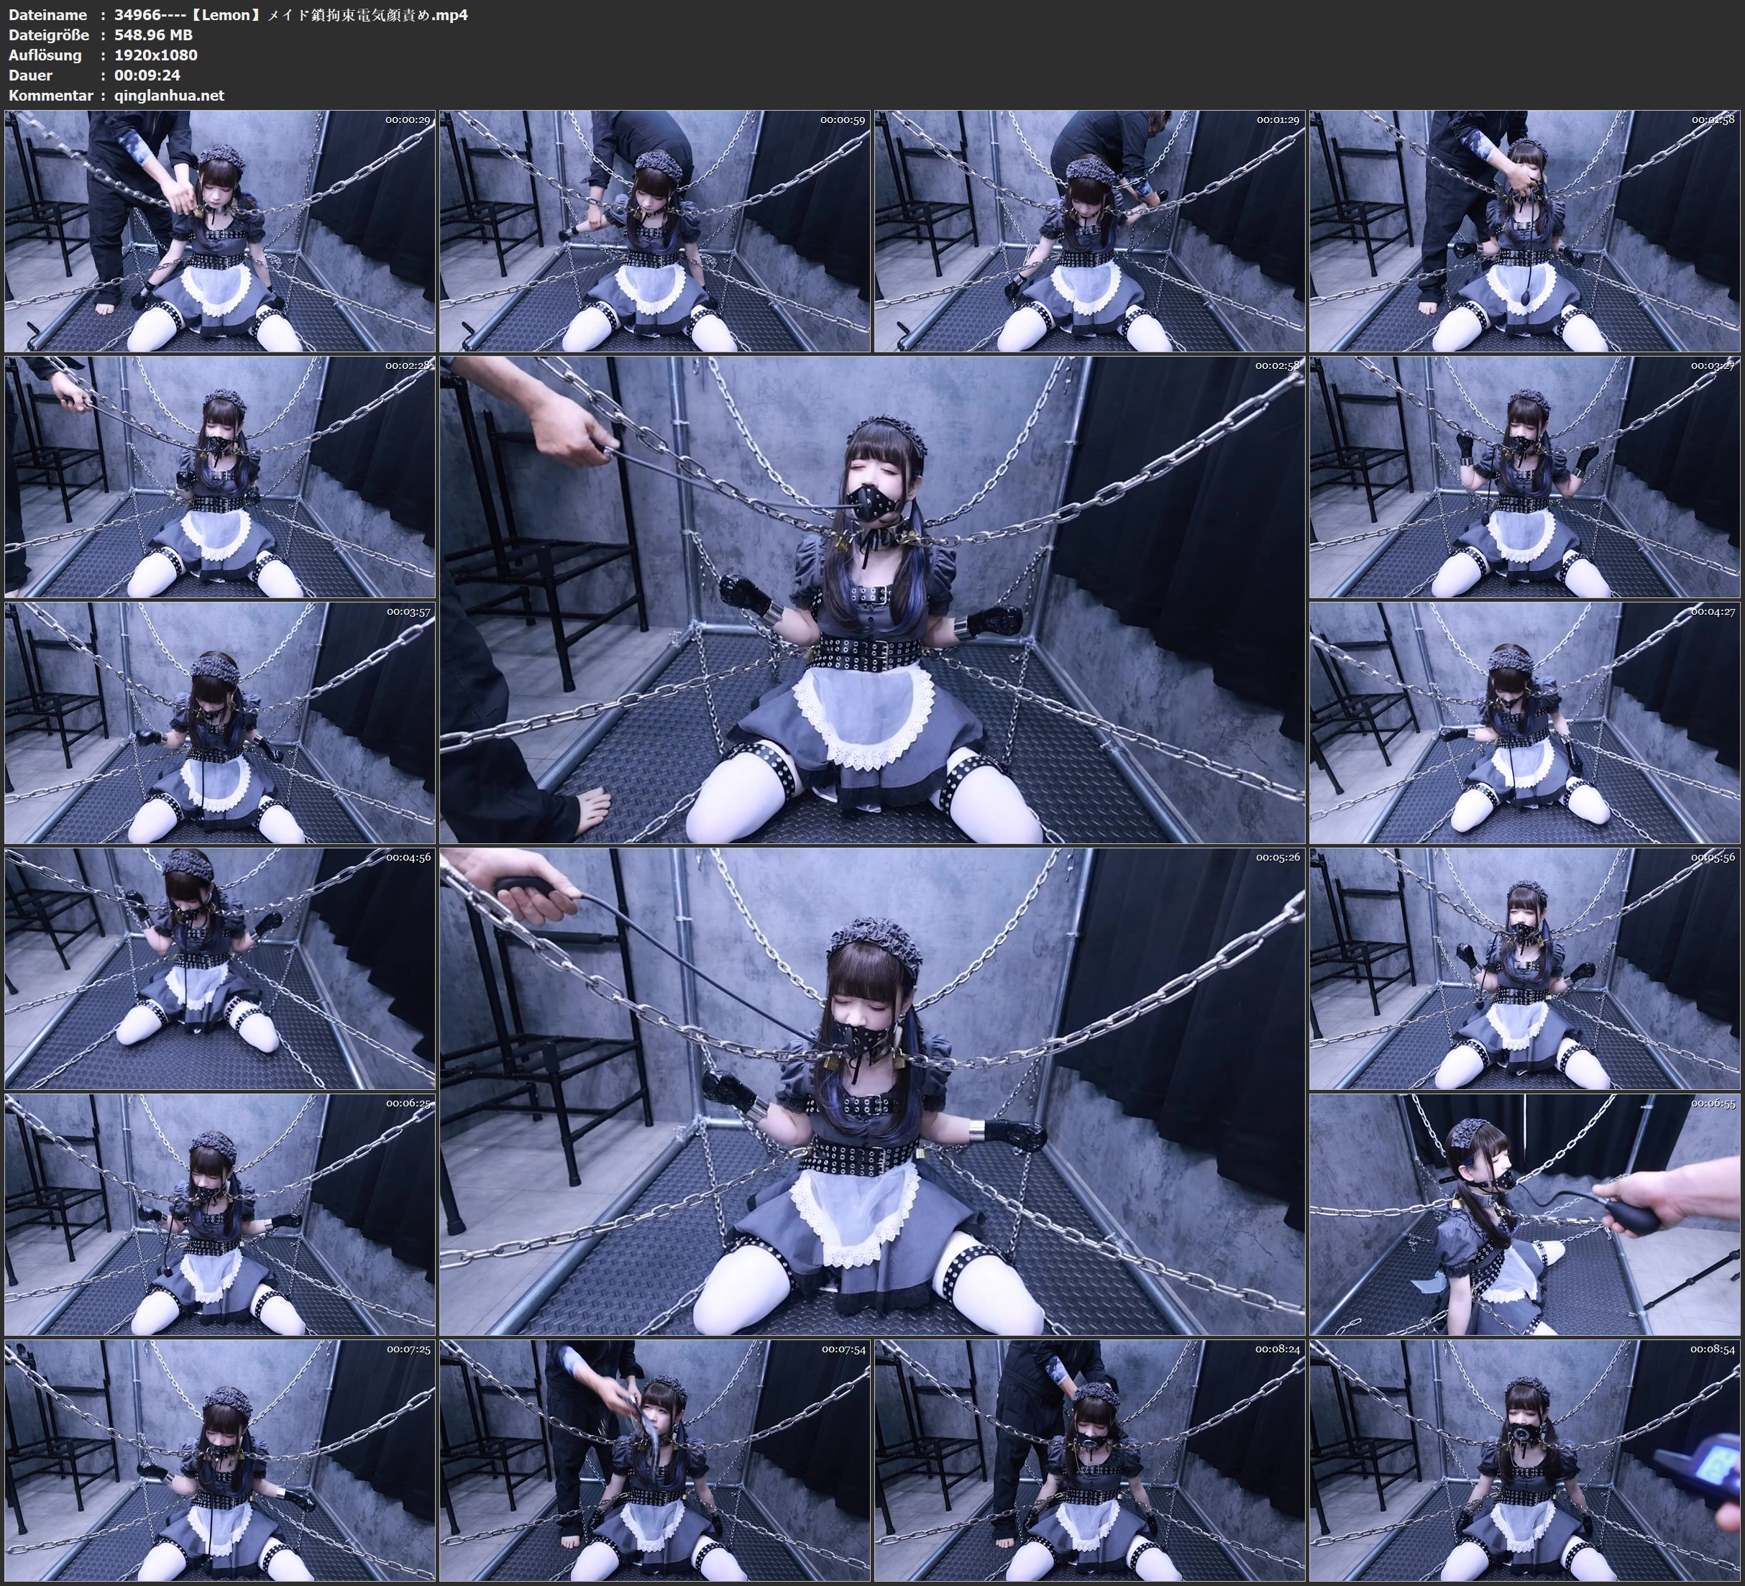This screenshot has height=1586, width=1745.
Task: Click the .mp4 file name in header
Action: tap(290, 14)
